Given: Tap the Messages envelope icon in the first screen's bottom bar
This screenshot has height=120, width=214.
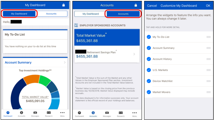Looking at the screenshot, I should coord(35,112).
